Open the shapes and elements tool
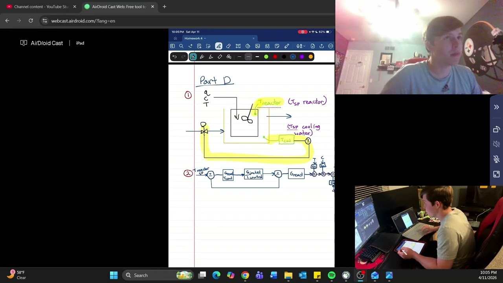 click(267, 46)
